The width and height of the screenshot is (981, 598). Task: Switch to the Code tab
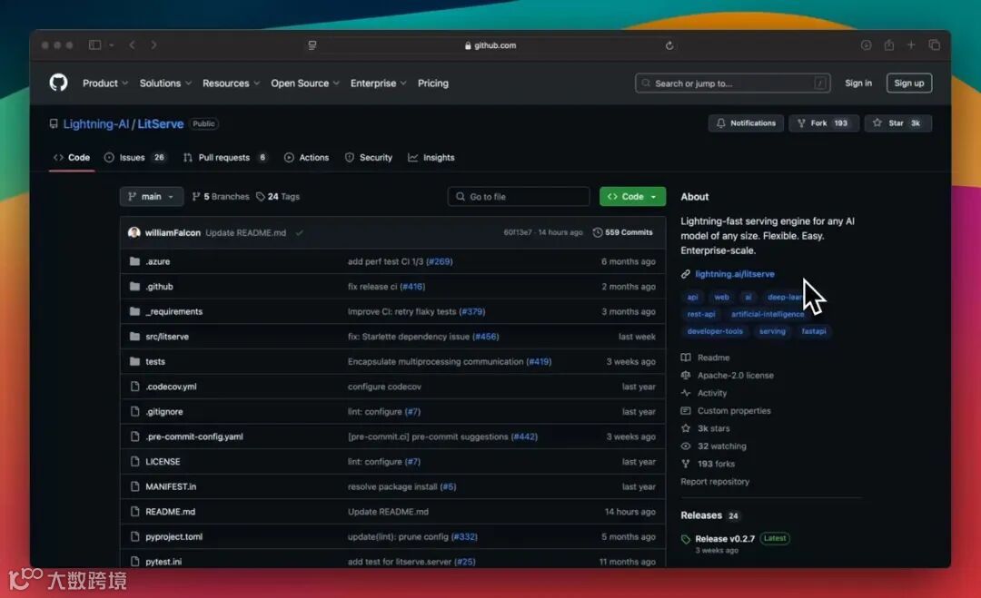[72, 158]
